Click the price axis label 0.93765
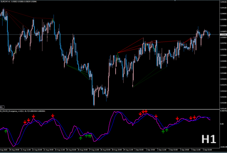Viewport: 227px width, 153px height. (x=223, y=43)
